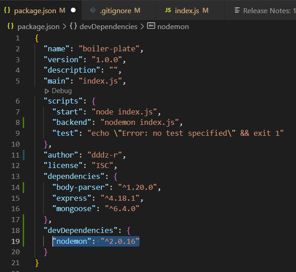Screen dimensions: 296x272
Task: Click the "boiler-plate" value
Action: 109,49
